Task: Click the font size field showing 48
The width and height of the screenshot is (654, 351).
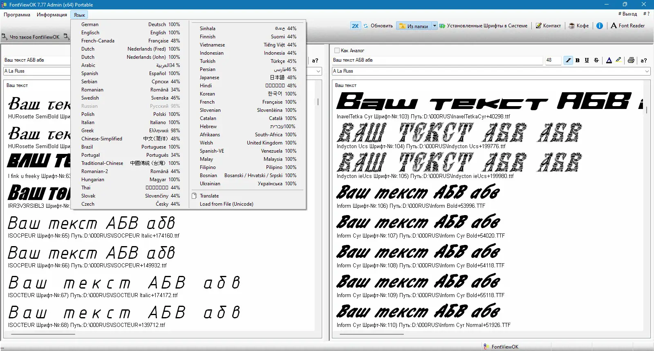Action: (x=553, y=60)
